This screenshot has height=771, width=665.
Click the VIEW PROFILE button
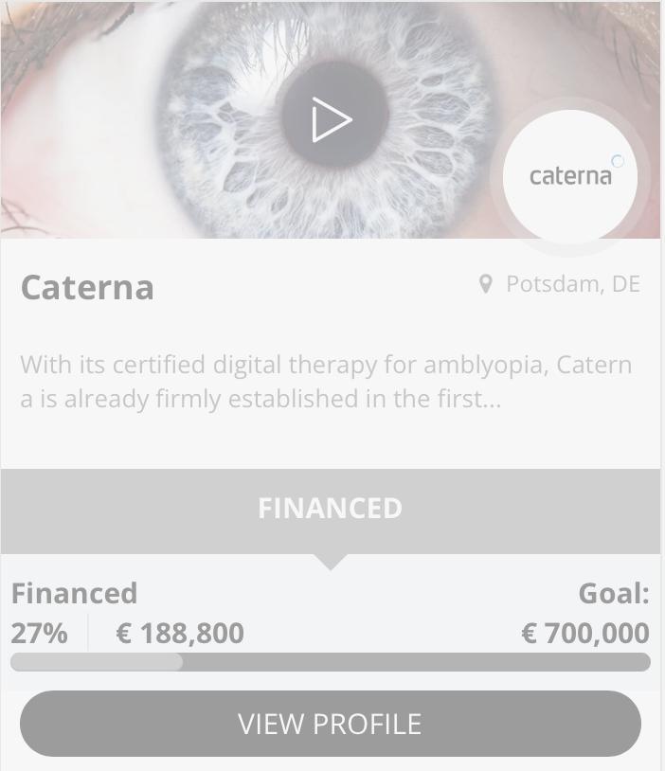pyautogui.click(x=330, y=723)
